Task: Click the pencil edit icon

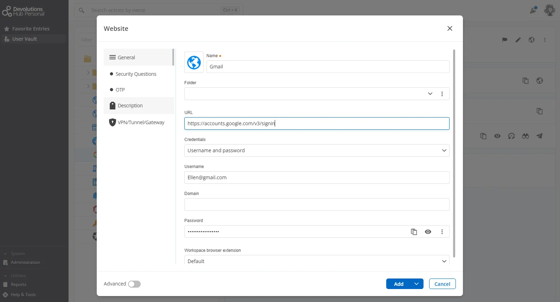Action: [518, 40]
